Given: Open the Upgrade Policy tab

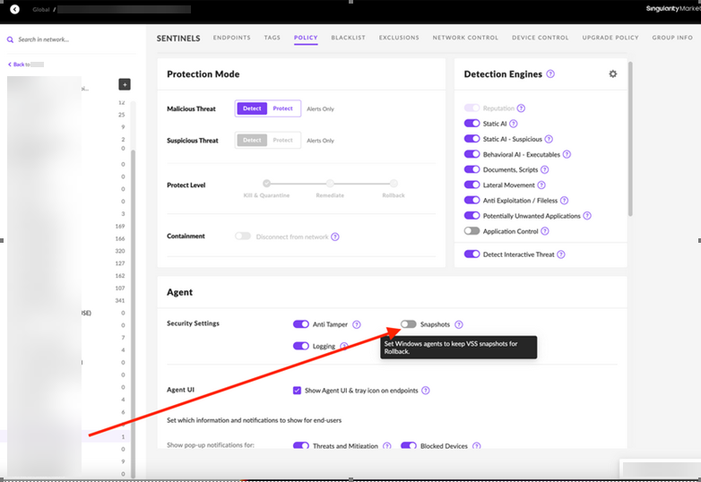Looking at the screenshot, I should pos(610,38).
